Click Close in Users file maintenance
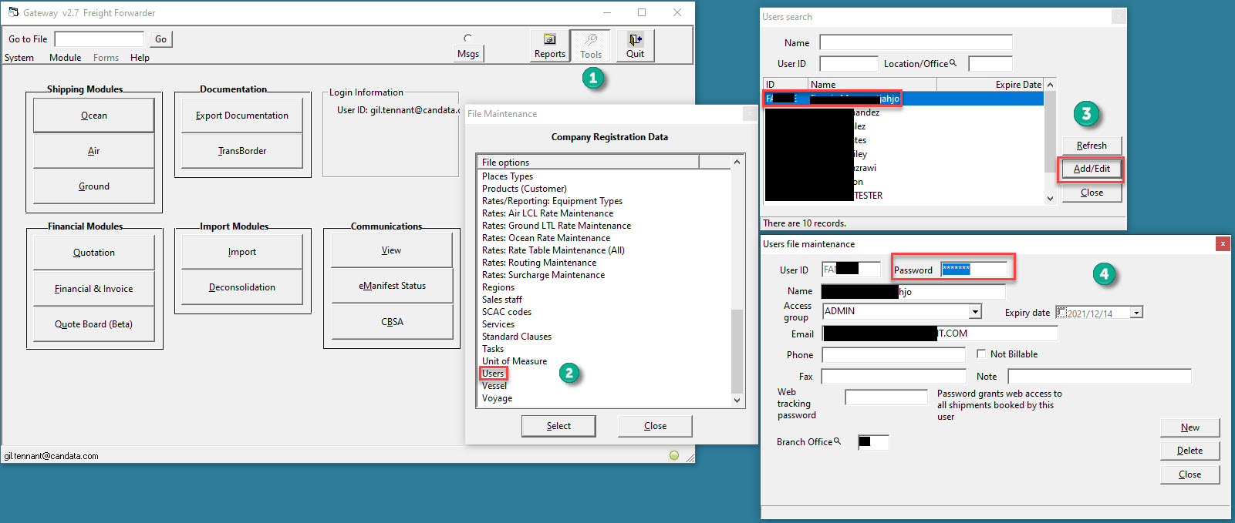The image size is (1235, 523). pos(1189,474)
